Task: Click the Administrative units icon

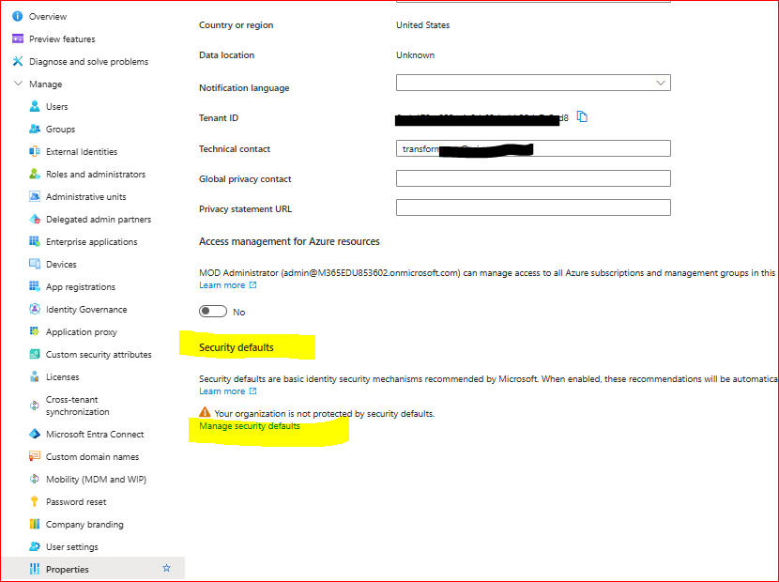Action: (35, 196)
